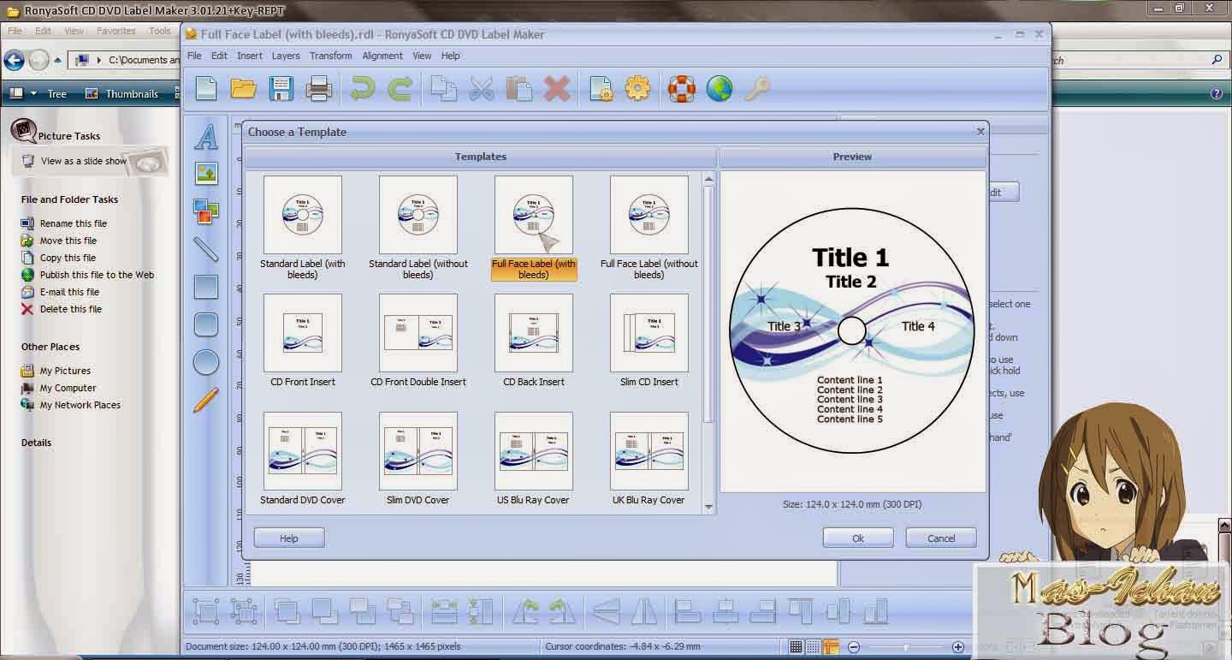The width and height of the screenshot is (1232, 660).
Task: Click 'Publish this file to the Web'
Action: pyautogui.click(x=98, y=275)
